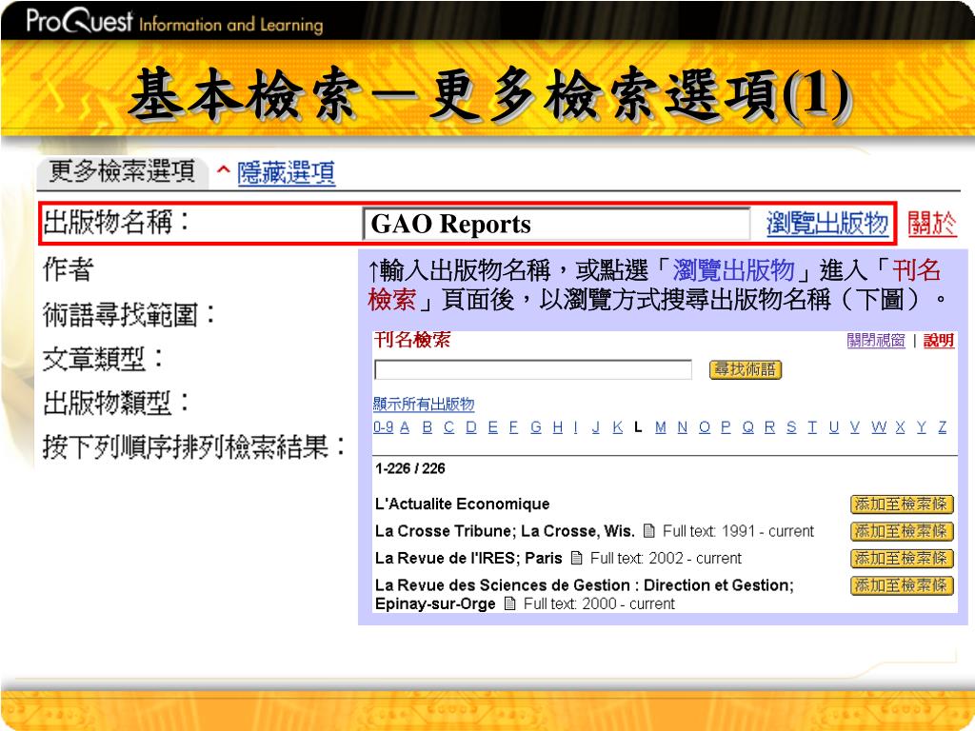Click the 按下列順序排列檢索結果 label
The image size is (975, 731).
click(193, 447)
